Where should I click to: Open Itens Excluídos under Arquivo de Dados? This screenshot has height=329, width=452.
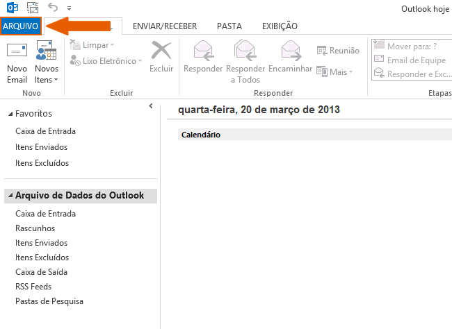[x=42, y=258]
